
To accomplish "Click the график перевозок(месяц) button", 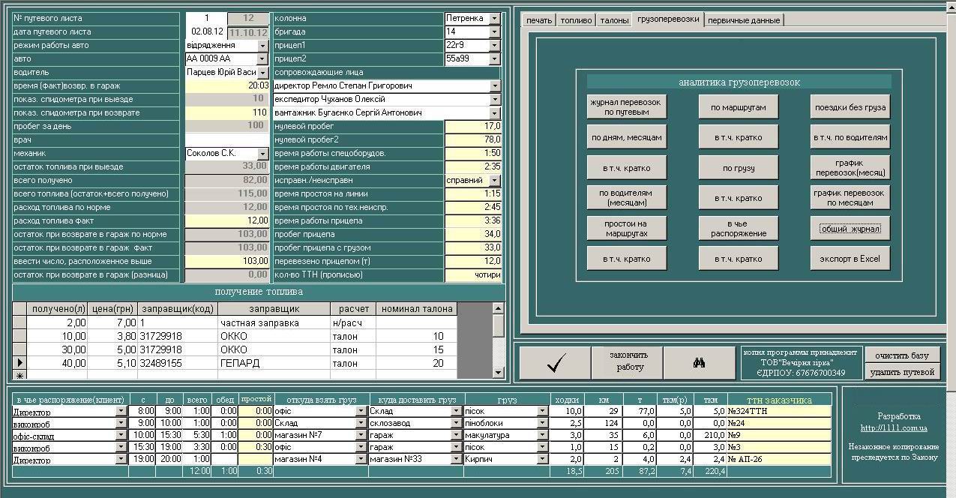I will (x=850, y=168).
